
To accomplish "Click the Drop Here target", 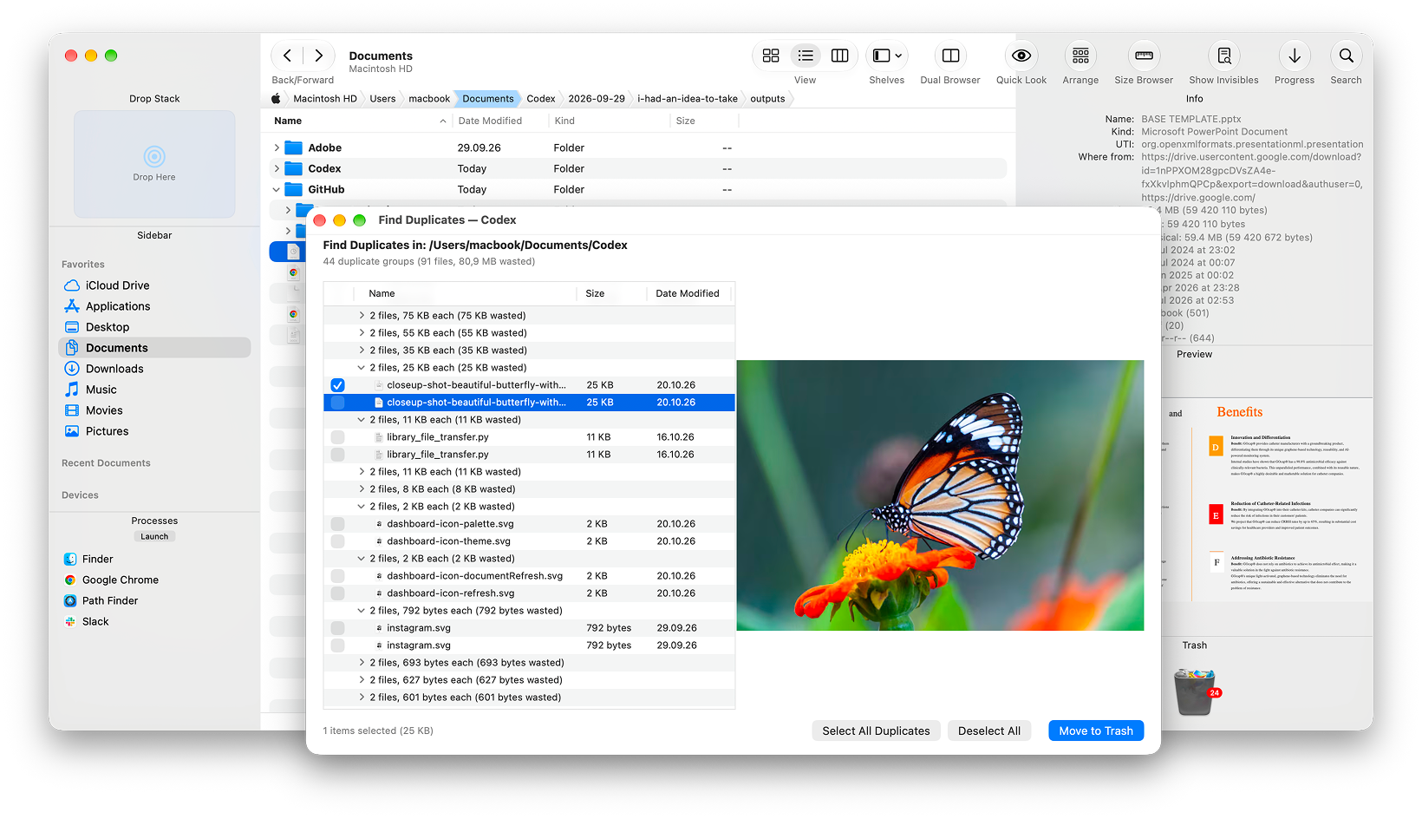I will 154,163.
